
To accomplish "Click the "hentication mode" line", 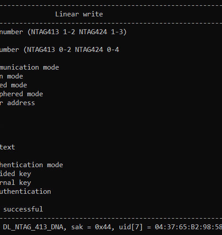I will tap(32, 165).
